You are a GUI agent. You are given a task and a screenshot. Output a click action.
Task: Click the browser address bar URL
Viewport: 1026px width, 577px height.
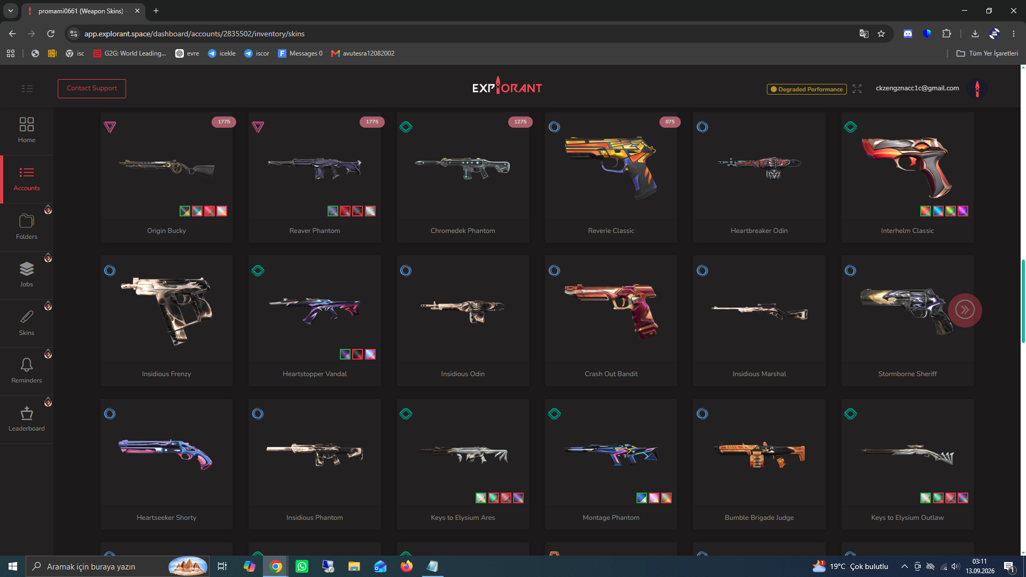coord(195,34)
